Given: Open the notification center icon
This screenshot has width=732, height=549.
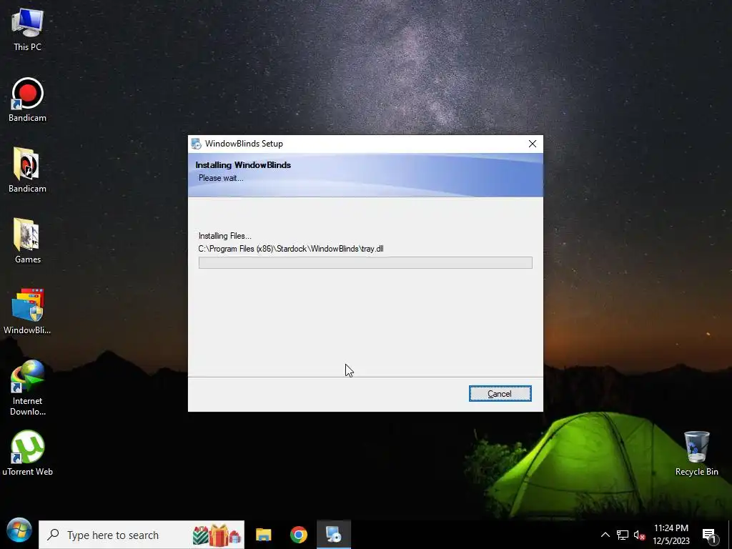Looking at the screenshot, I should (x=709, y=535).
